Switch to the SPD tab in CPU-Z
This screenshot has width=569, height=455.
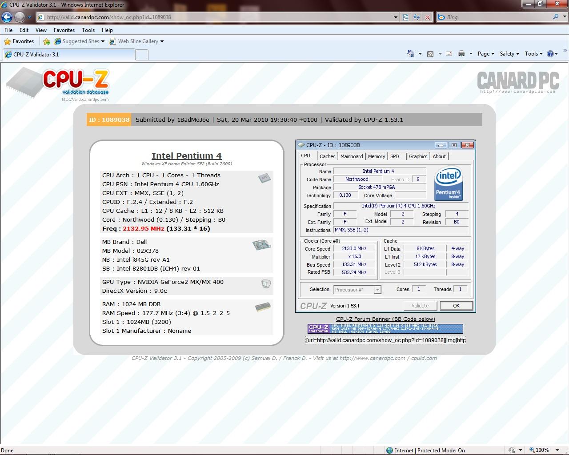click(x=395, y=156)
